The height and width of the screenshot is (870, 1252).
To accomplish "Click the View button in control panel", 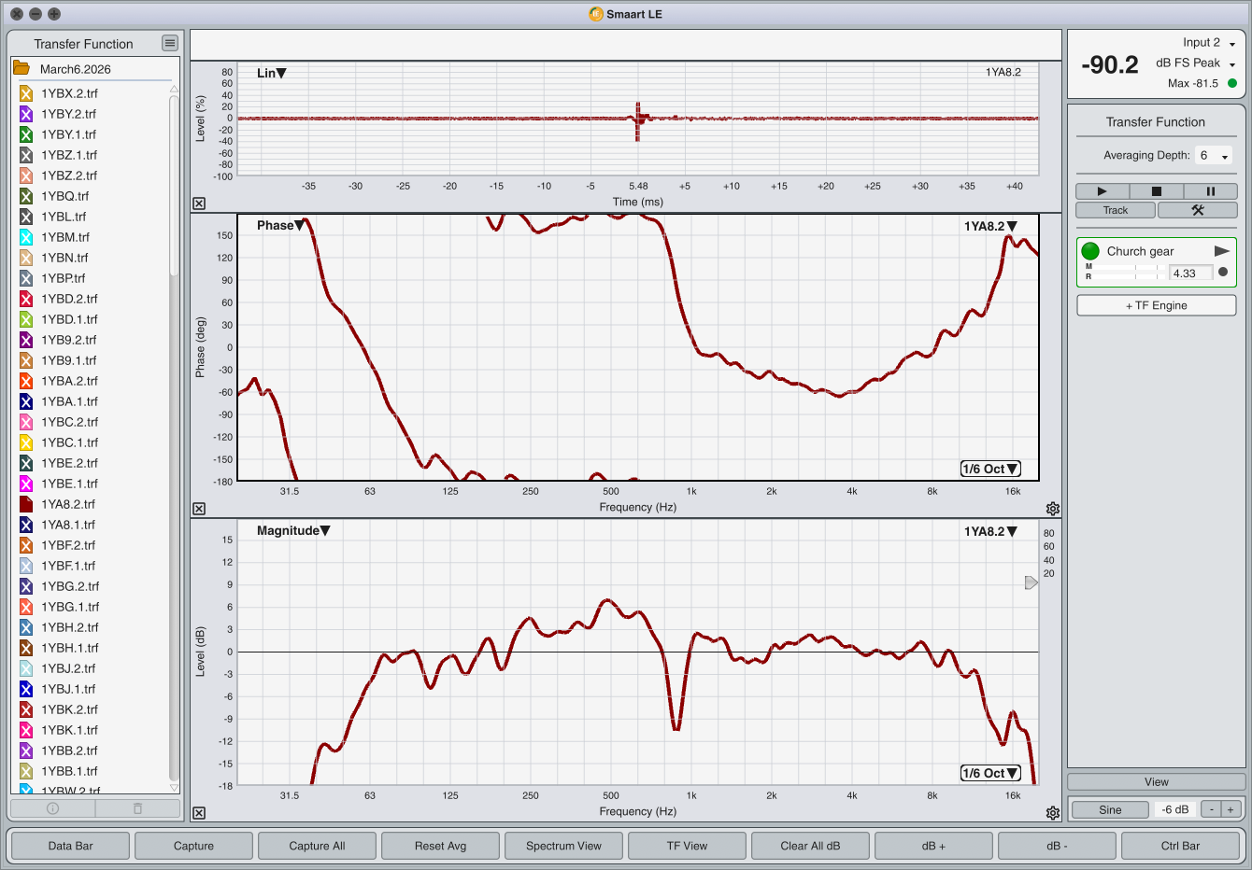I will tap(1156, 782).
